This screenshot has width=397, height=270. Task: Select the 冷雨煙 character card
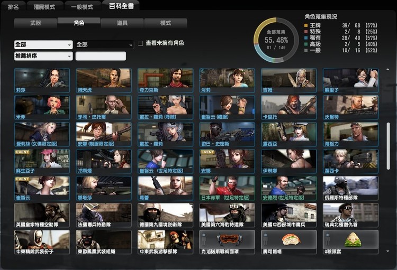[x=104, y=161]
